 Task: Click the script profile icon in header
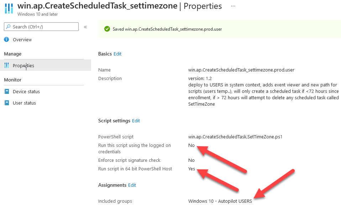9,8
